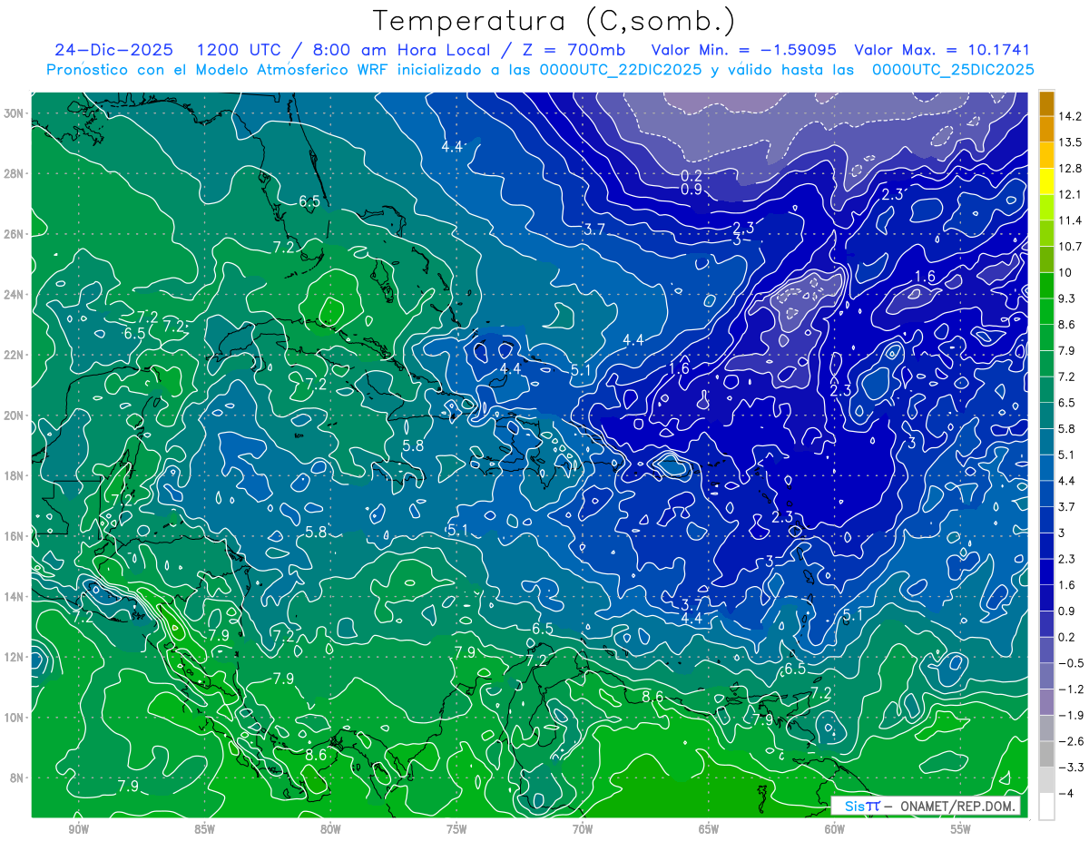Click the 'ONAMET/REP.DOM.' credit label
Screen dimensions: 1089x841
point(957,806)
